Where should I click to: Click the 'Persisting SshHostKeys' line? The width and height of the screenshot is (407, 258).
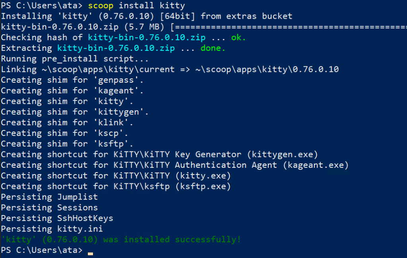[57, 218]
